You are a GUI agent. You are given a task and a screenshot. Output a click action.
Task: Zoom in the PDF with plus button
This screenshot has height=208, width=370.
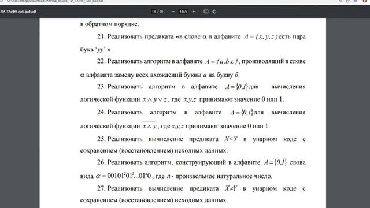194,12
